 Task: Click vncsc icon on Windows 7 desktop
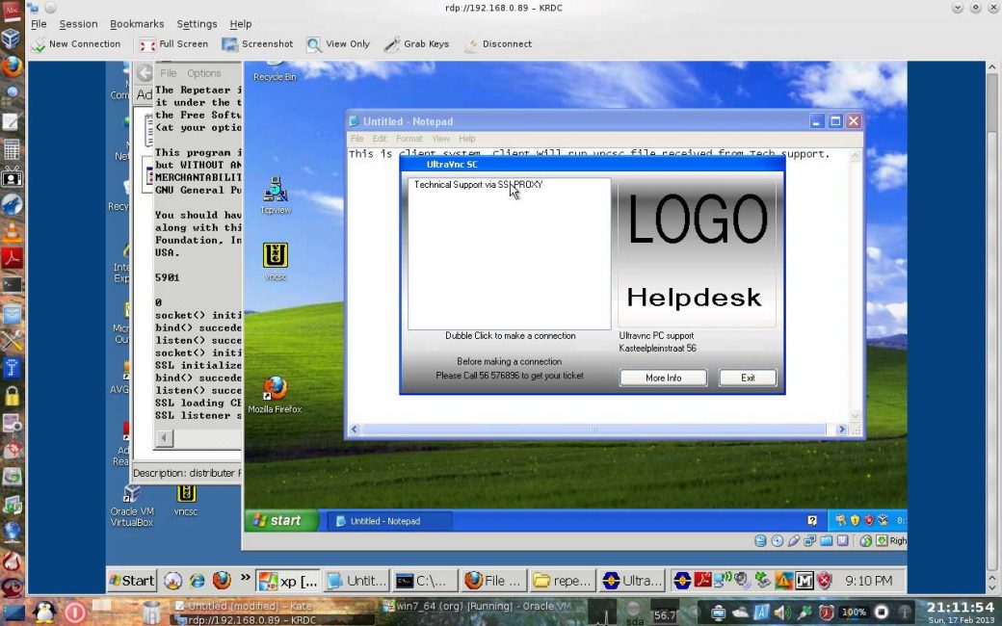tap(186, 500)
